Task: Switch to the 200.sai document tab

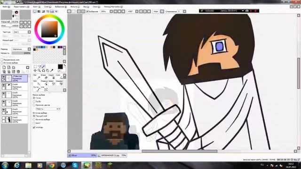Action: (82, 155)
